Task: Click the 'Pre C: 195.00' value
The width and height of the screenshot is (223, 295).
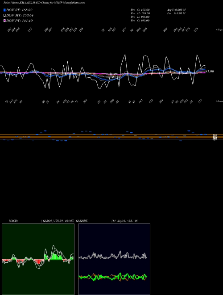Action: coord(140,21)
